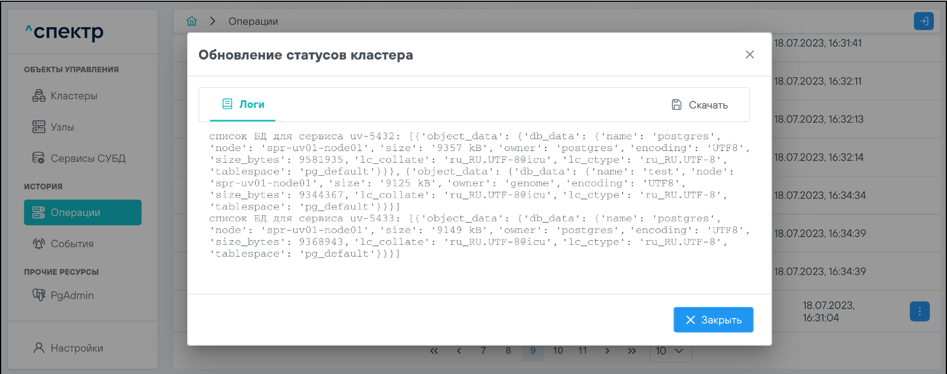Close the dialog with X icon
Viewport: 947px width, 374px height.
click(x=750, y=55)
